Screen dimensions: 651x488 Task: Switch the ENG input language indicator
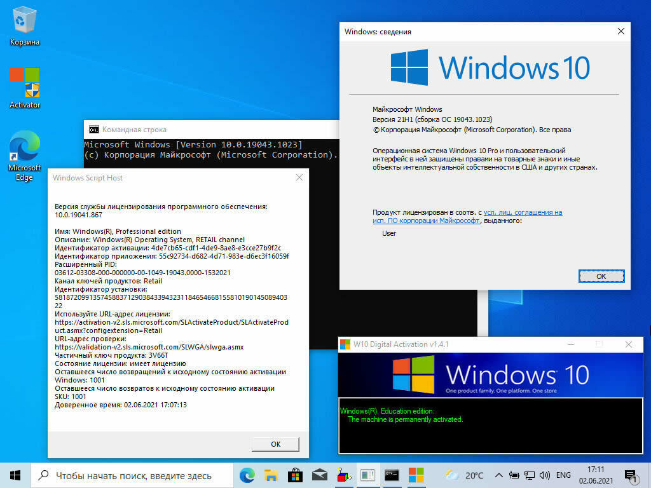coord(563,475)
